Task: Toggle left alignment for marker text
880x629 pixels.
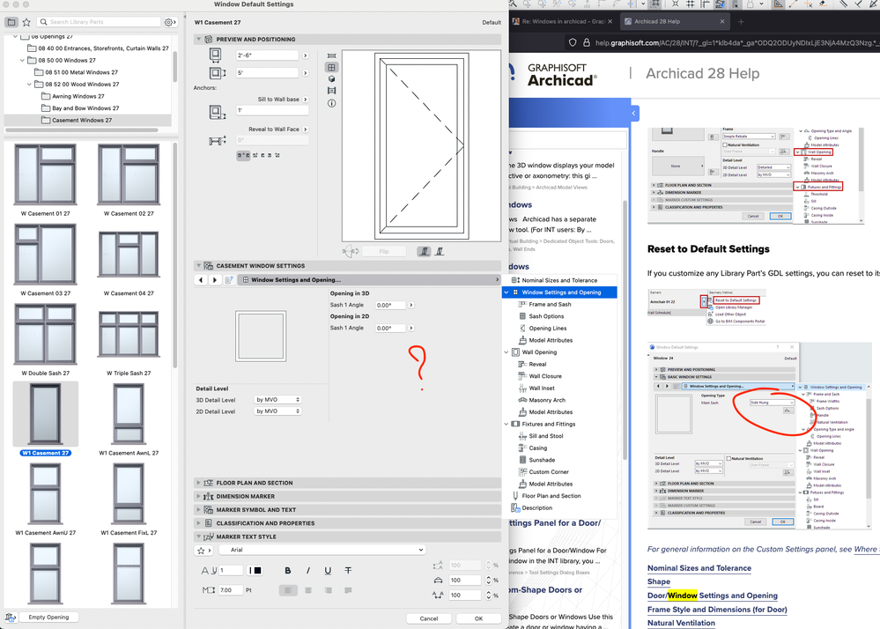Action: [288, 590]
